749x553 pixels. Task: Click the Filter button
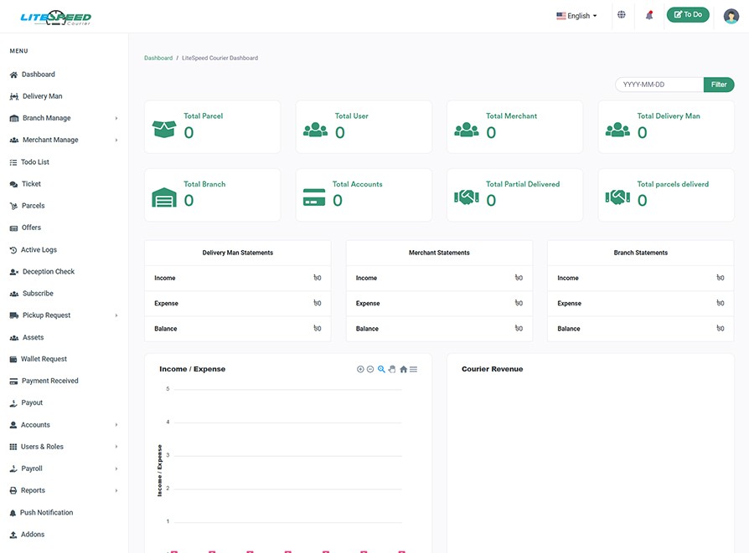point(719,84)
